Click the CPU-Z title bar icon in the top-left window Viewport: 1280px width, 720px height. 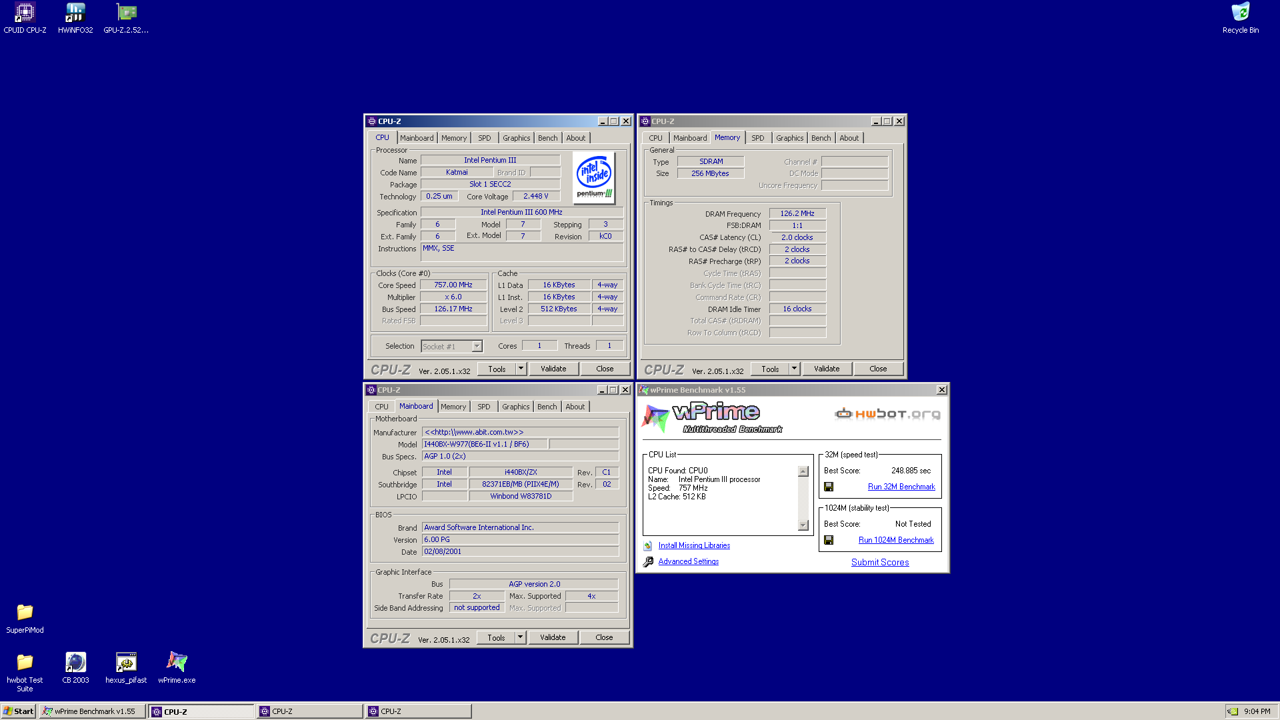(372, 121)
